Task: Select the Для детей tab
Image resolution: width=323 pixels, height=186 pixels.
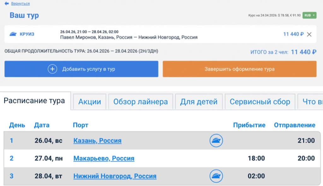Action: point(199,102)
